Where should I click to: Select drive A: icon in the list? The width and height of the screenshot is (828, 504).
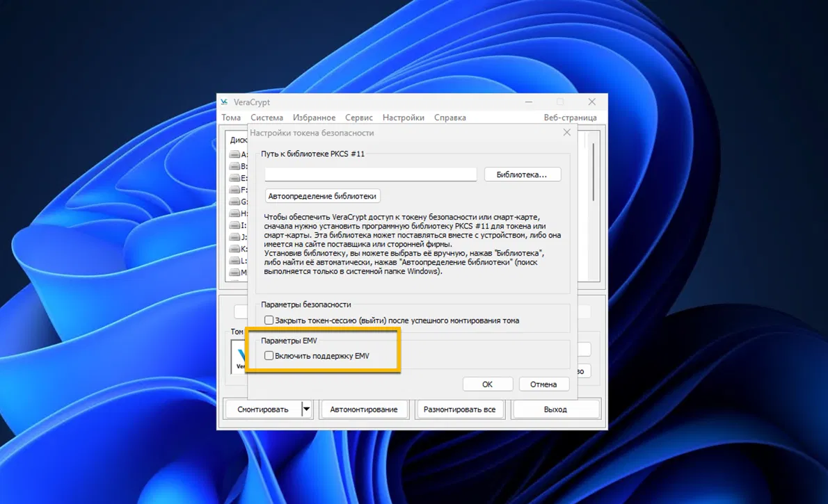(x=234, y=154)
